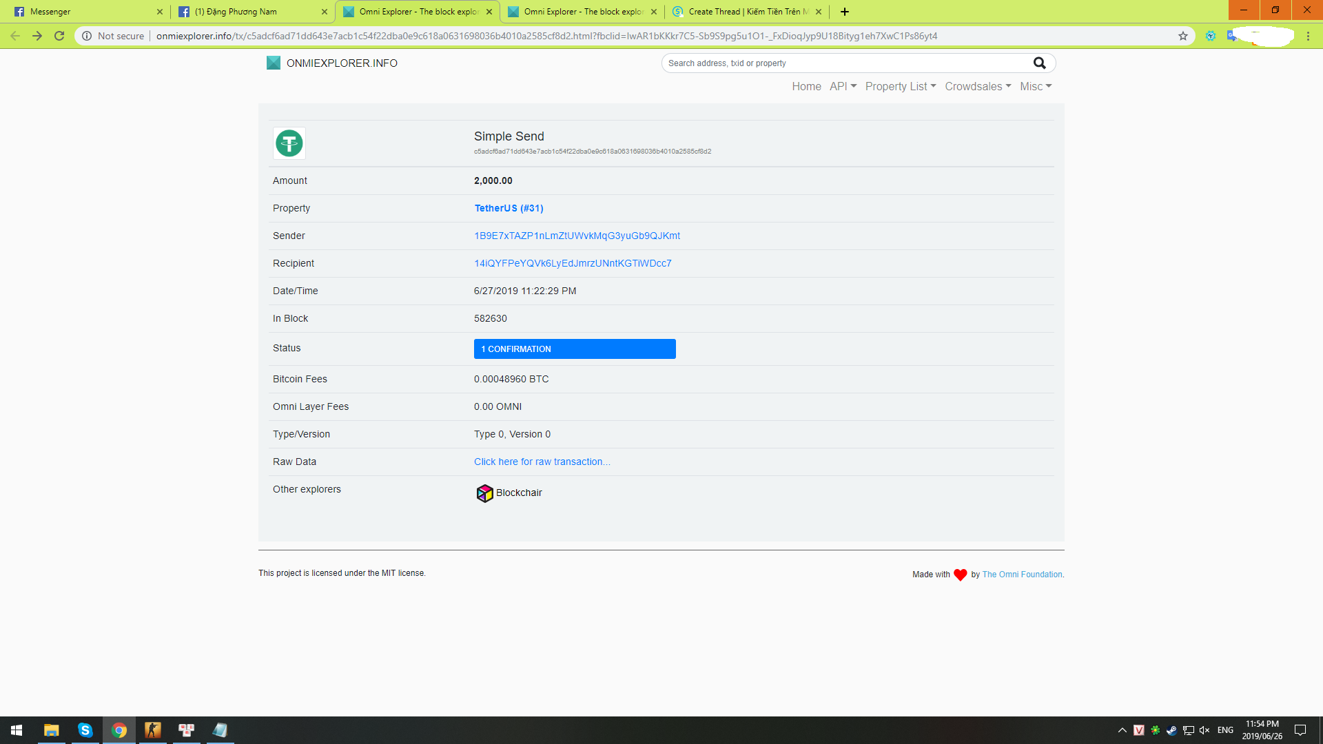Bookmark page with star icon
Viewport: 1323px width, 744px height.
coord(1183,36)
